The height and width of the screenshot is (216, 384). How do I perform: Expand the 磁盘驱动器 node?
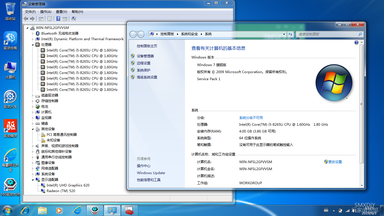(x=33, y=95)
